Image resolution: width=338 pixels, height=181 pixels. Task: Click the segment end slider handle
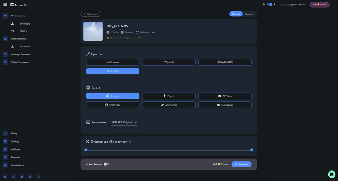251,150
